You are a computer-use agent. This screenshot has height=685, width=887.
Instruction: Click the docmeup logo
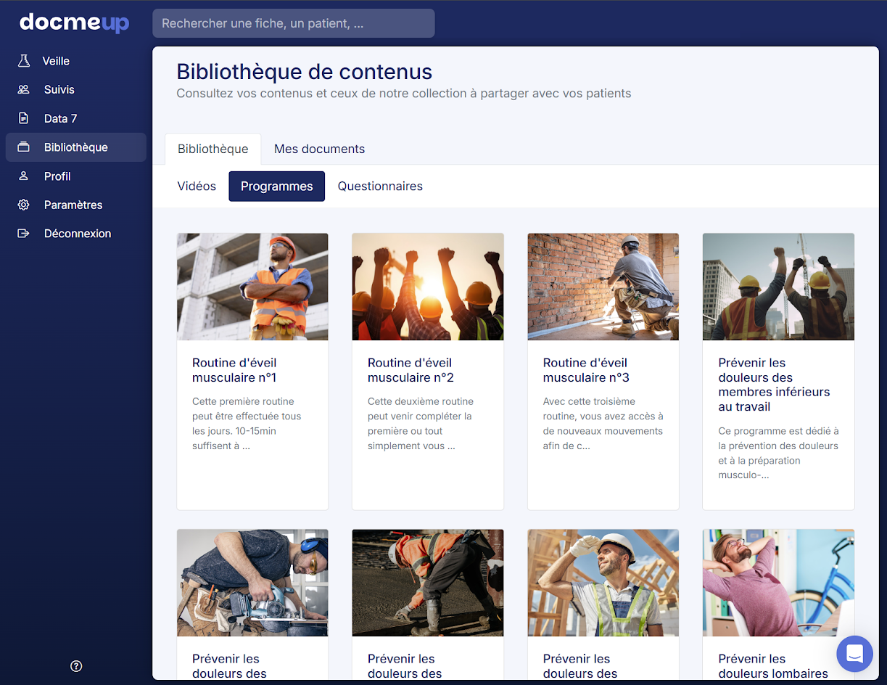coord(74,22)
